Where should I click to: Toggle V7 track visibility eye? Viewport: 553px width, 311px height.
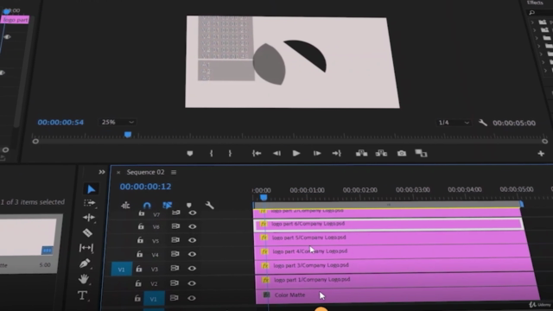pos(192,213)
